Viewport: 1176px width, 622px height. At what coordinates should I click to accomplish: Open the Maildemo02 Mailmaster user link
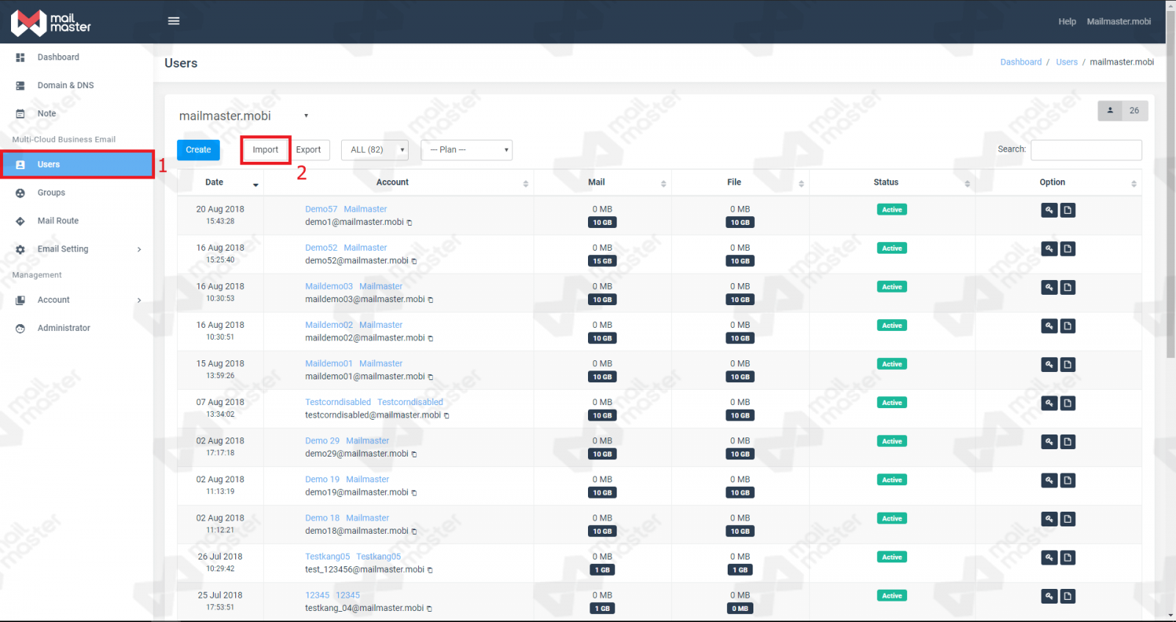(x=354, y=325)
